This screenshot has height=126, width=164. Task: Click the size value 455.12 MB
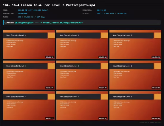[33, 10]
